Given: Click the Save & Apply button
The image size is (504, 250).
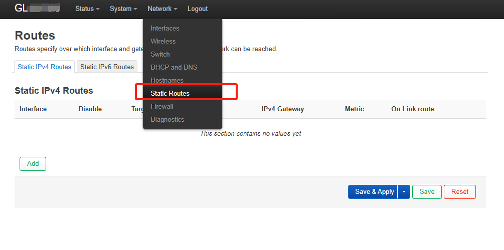Looking at the screenshot, I should point(374,192).
